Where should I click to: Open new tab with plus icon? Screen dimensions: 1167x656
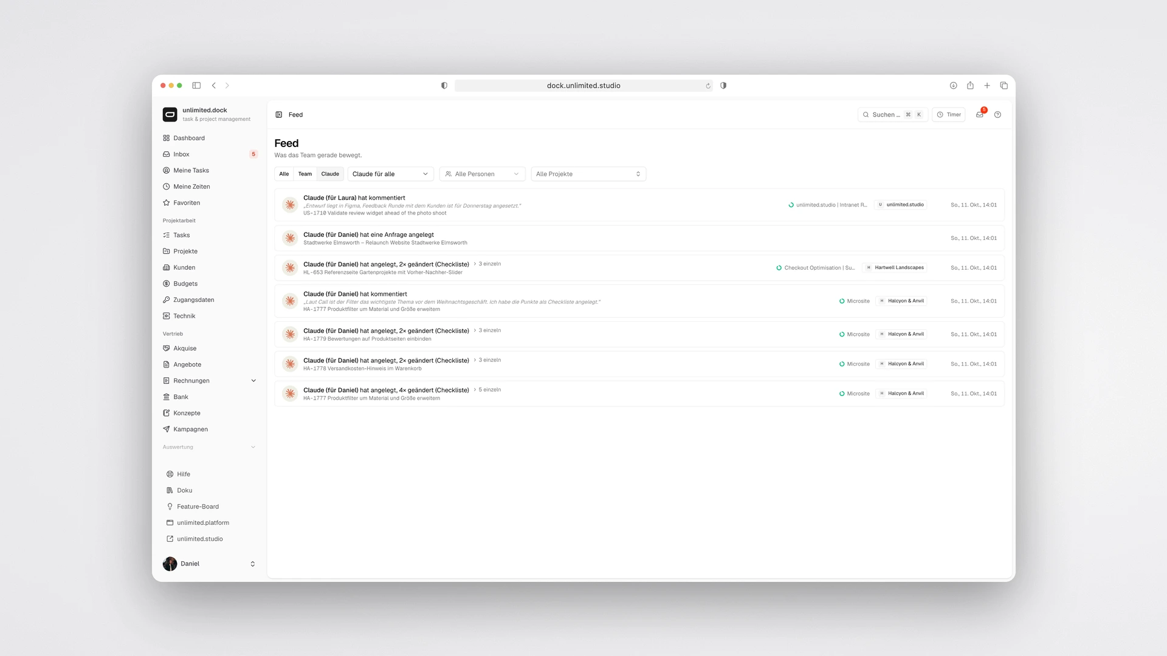tap(987, 86)
